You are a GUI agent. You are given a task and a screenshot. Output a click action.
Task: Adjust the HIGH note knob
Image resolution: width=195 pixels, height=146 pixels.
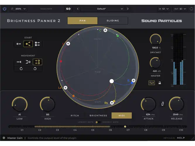click(48, 104)
